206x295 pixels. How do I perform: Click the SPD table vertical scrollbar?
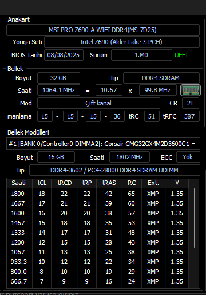[195, 218]
